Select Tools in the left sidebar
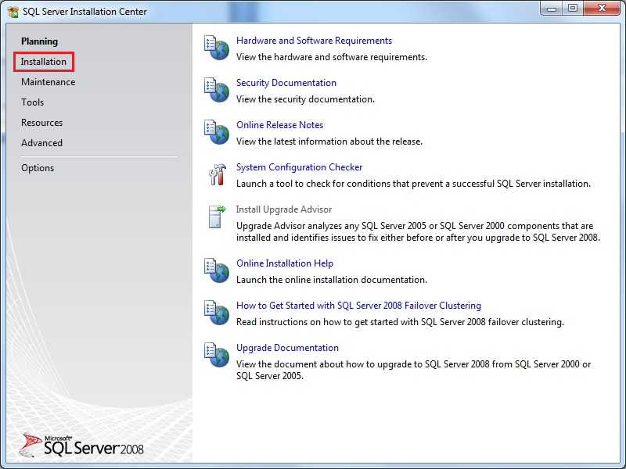626x469 pixels. point(32,102)
